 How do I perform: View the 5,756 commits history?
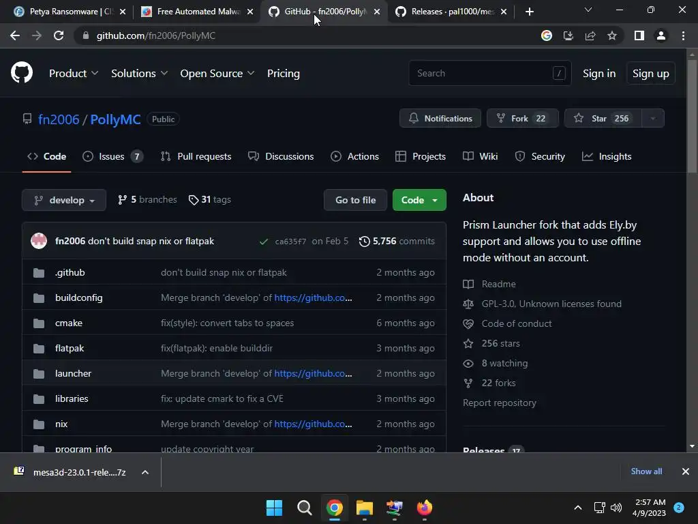click(397, 241)
